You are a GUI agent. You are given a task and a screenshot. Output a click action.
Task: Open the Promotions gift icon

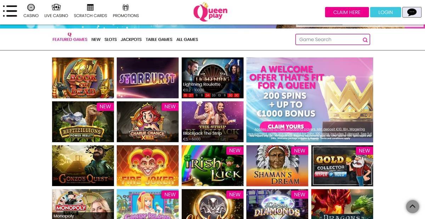(126, 7)
